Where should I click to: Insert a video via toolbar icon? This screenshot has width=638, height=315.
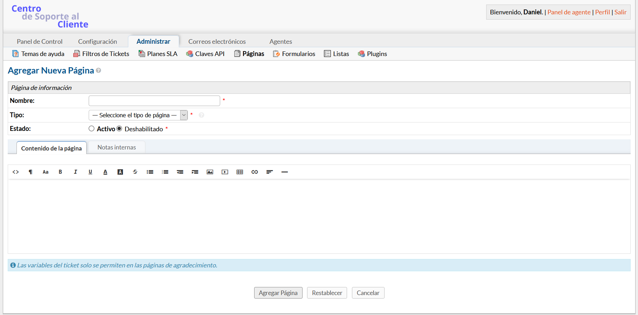(x=225, y=172)
